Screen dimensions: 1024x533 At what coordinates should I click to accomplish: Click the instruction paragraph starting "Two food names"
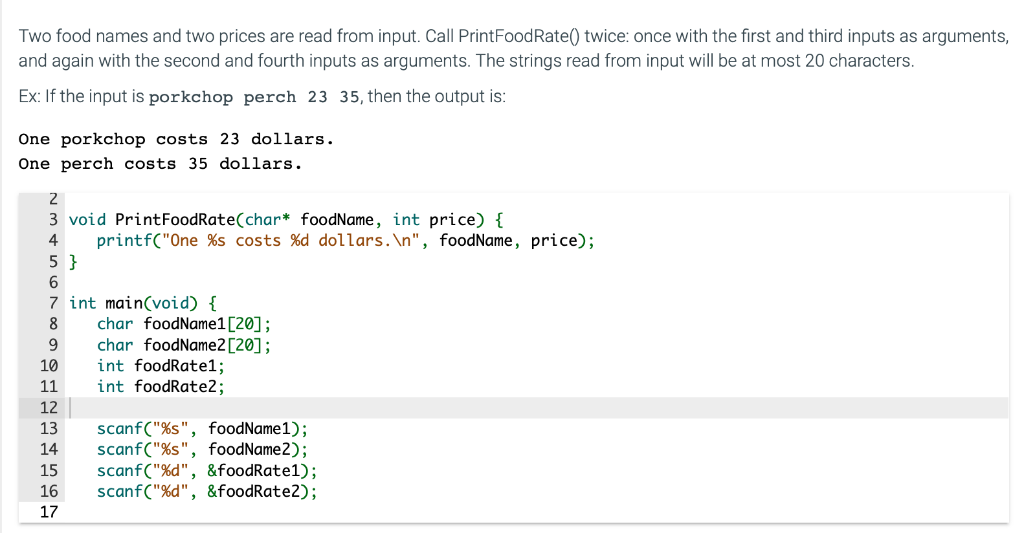(513, 49)
